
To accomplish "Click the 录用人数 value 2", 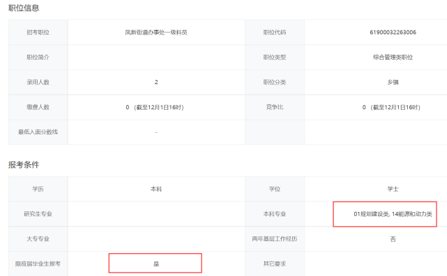I will [x=156, y=82].
